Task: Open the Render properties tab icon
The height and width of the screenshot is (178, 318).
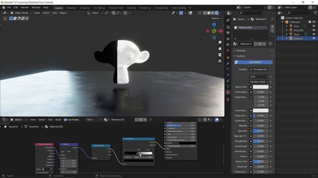Action: pyautogui.click(x=228, y=27)
